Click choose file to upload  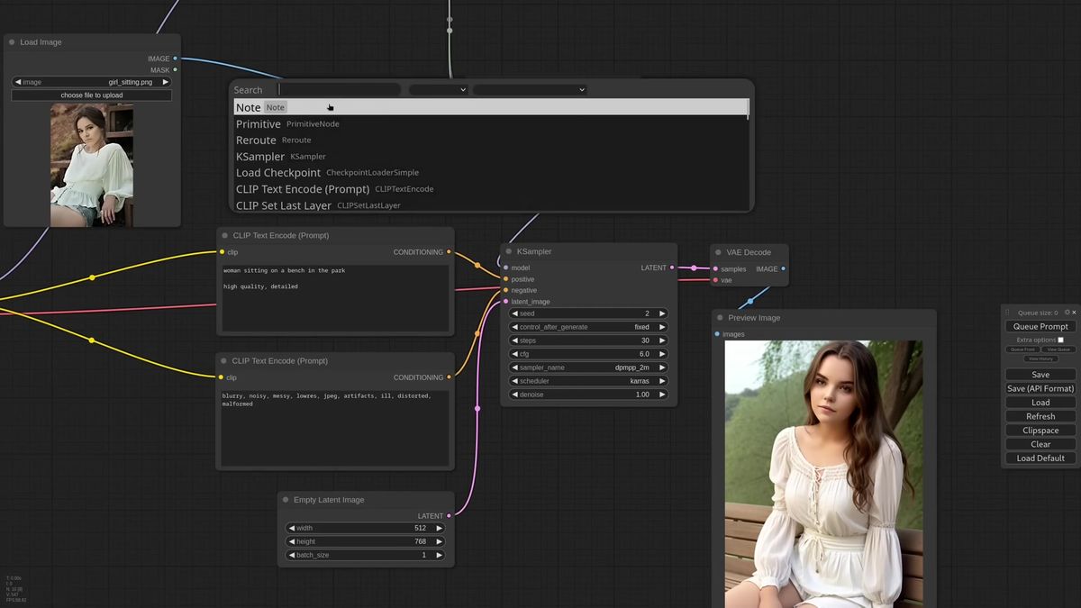click(x=91, y=95)
